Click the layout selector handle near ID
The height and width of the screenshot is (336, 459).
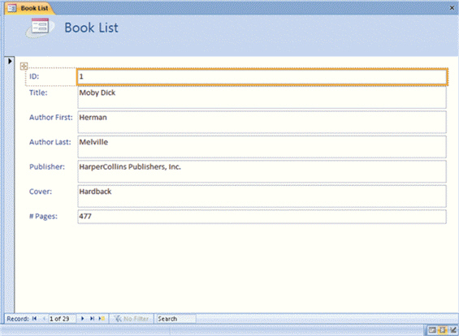tap(24, 66)
